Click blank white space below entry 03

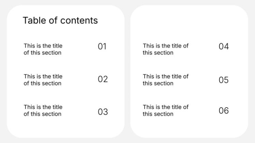pyautogui.click(x=65, y=127)
